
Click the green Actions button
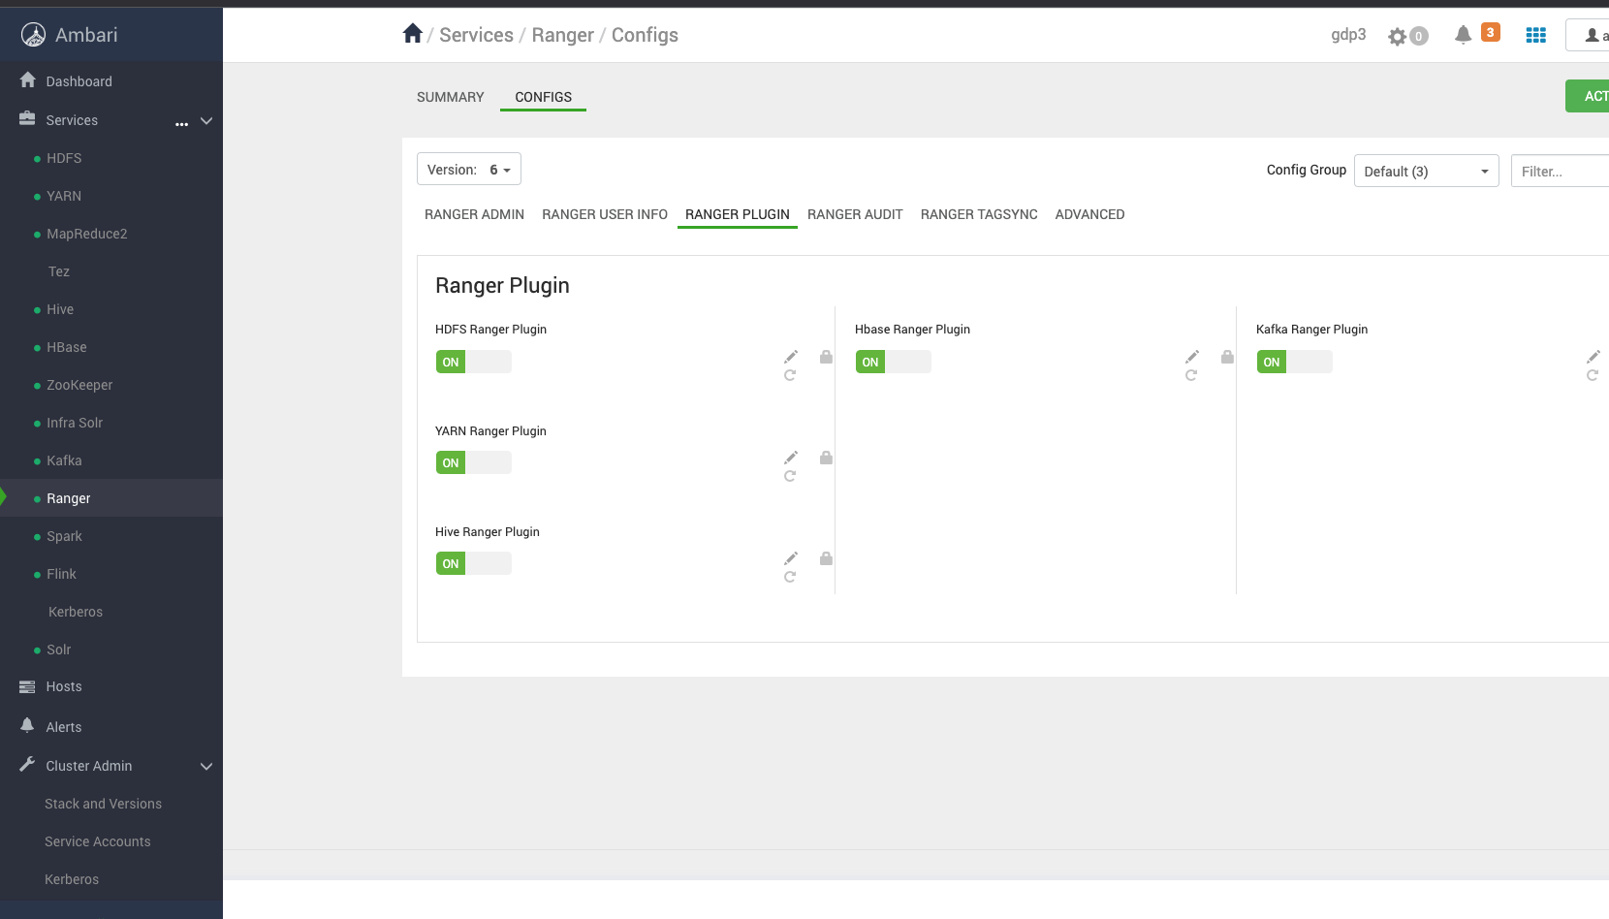coord(1588,96)
